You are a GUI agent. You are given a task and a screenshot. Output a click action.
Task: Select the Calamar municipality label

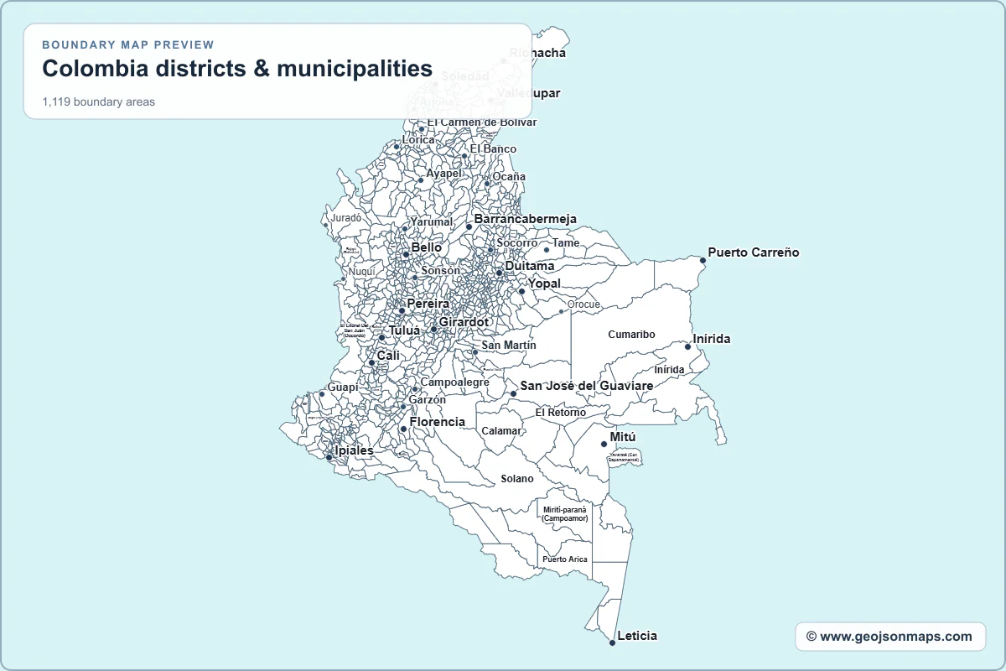click(502, 430)
